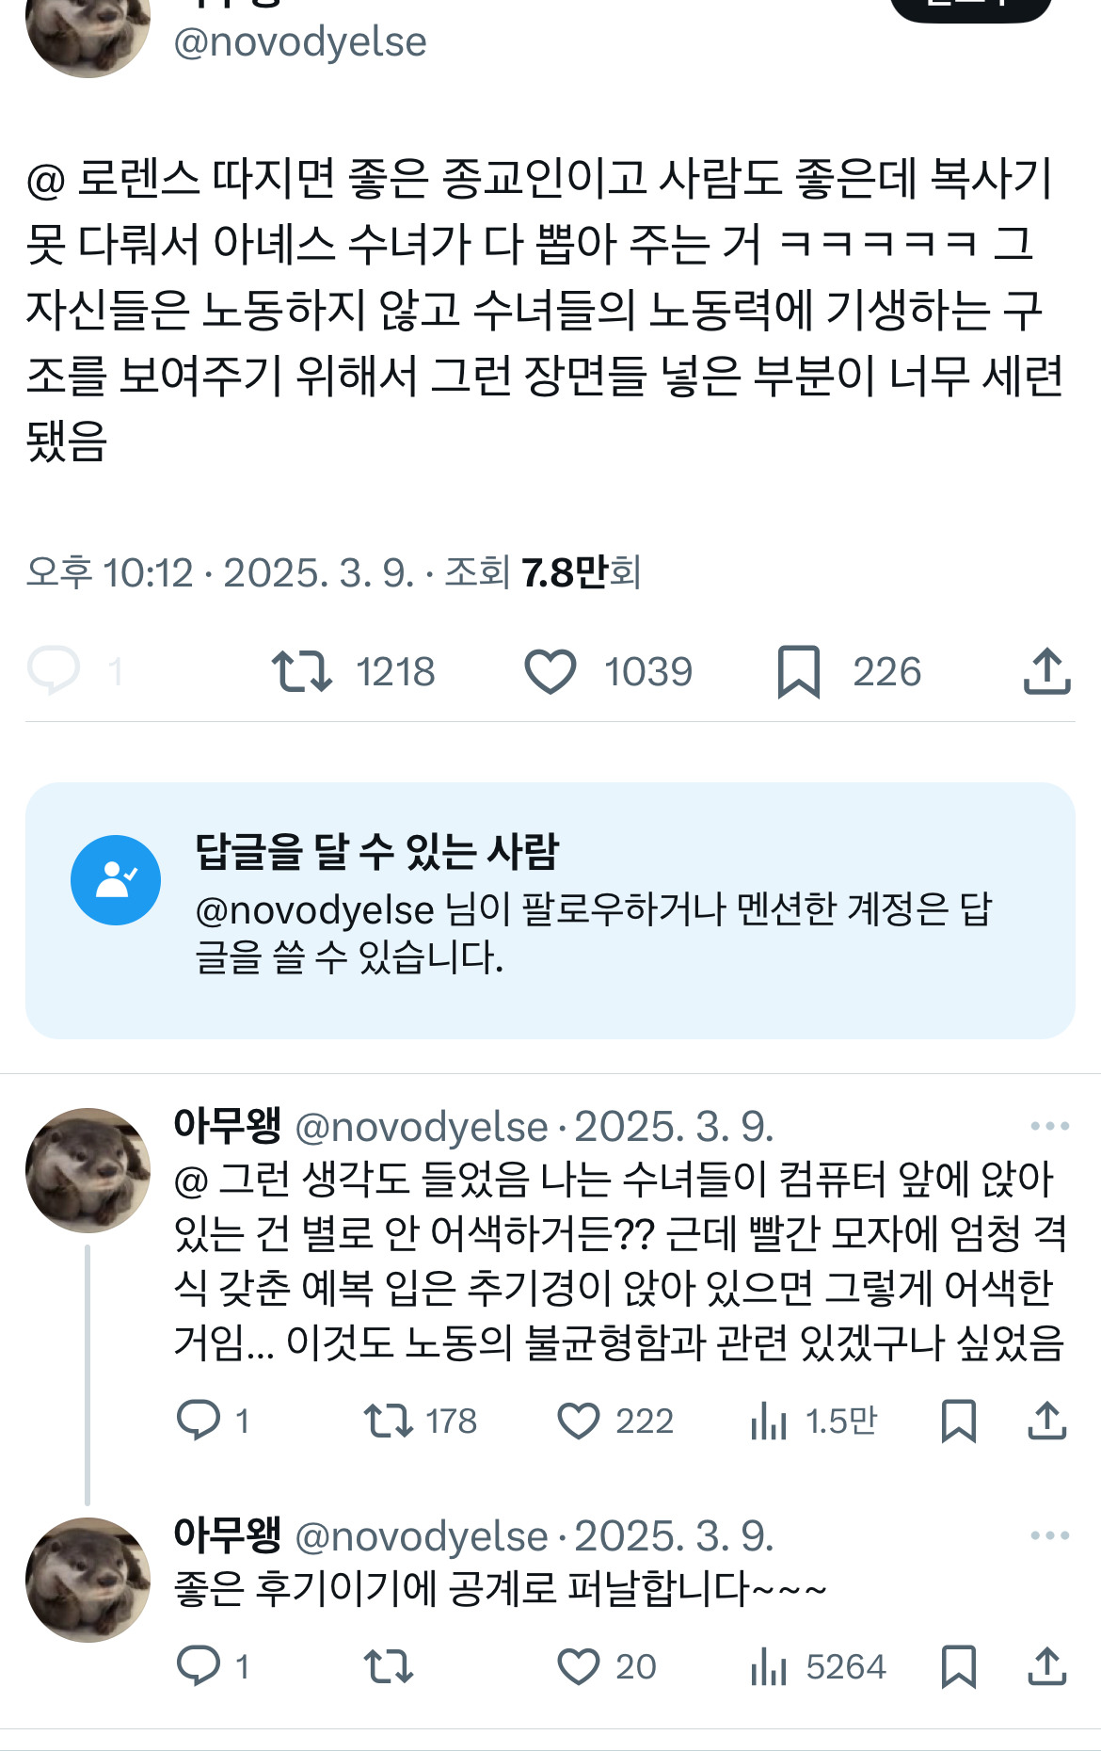Bookmark the first thread reply
The width and height of the screenshot is (1101, 1751).
(959, 1421)
